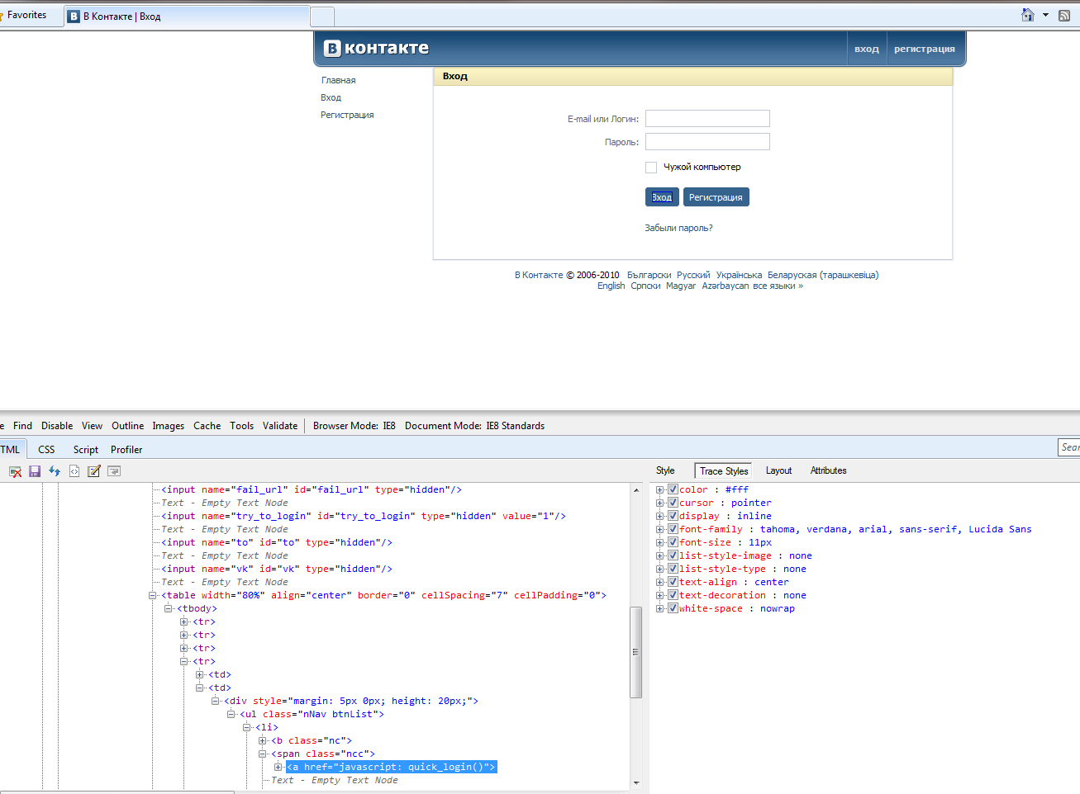This screenshot has width=1080, height=794.
Task: Open the Find menu
Action: coord(22,426)
